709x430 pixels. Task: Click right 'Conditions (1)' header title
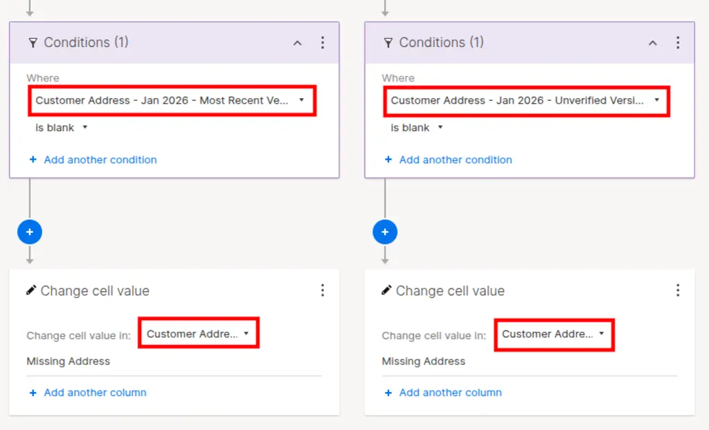coord(441,42)
